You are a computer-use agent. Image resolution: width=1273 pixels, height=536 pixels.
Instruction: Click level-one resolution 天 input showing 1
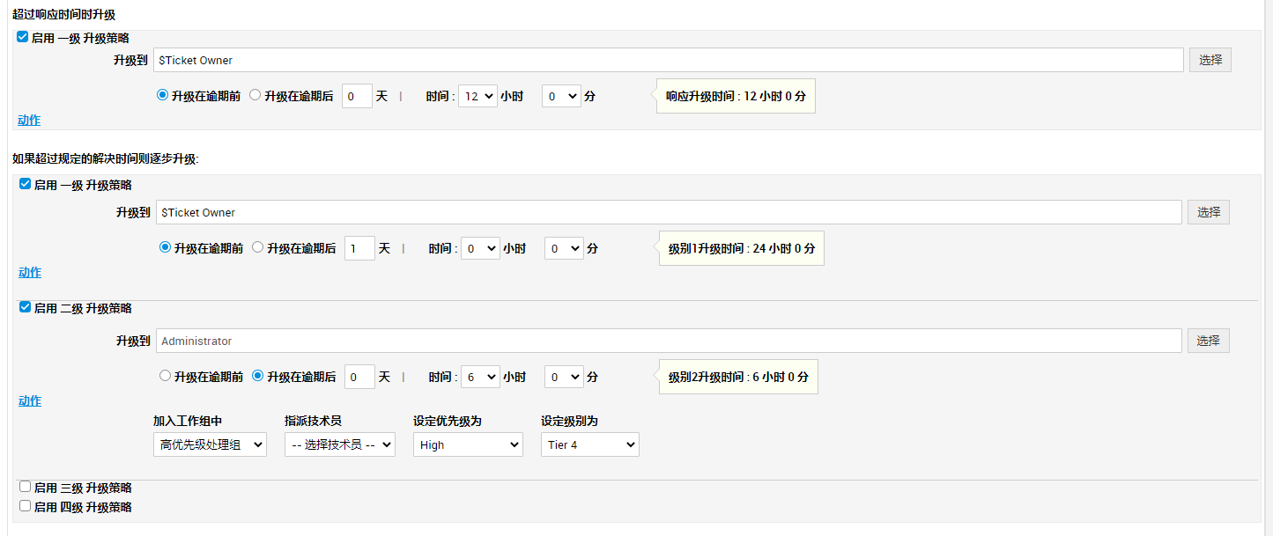click(x=359, y=249)
